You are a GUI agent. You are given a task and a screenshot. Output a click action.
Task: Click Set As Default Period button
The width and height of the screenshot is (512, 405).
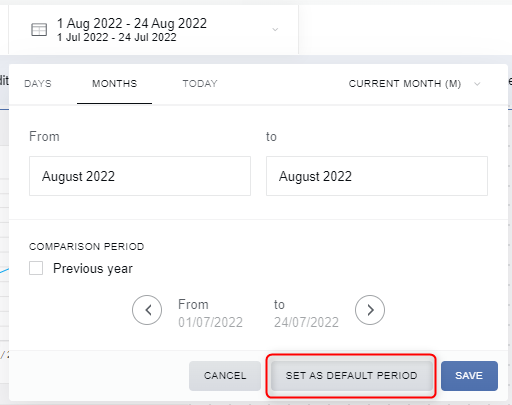352,376
